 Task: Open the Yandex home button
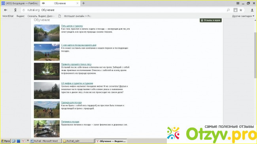[15, 10]
